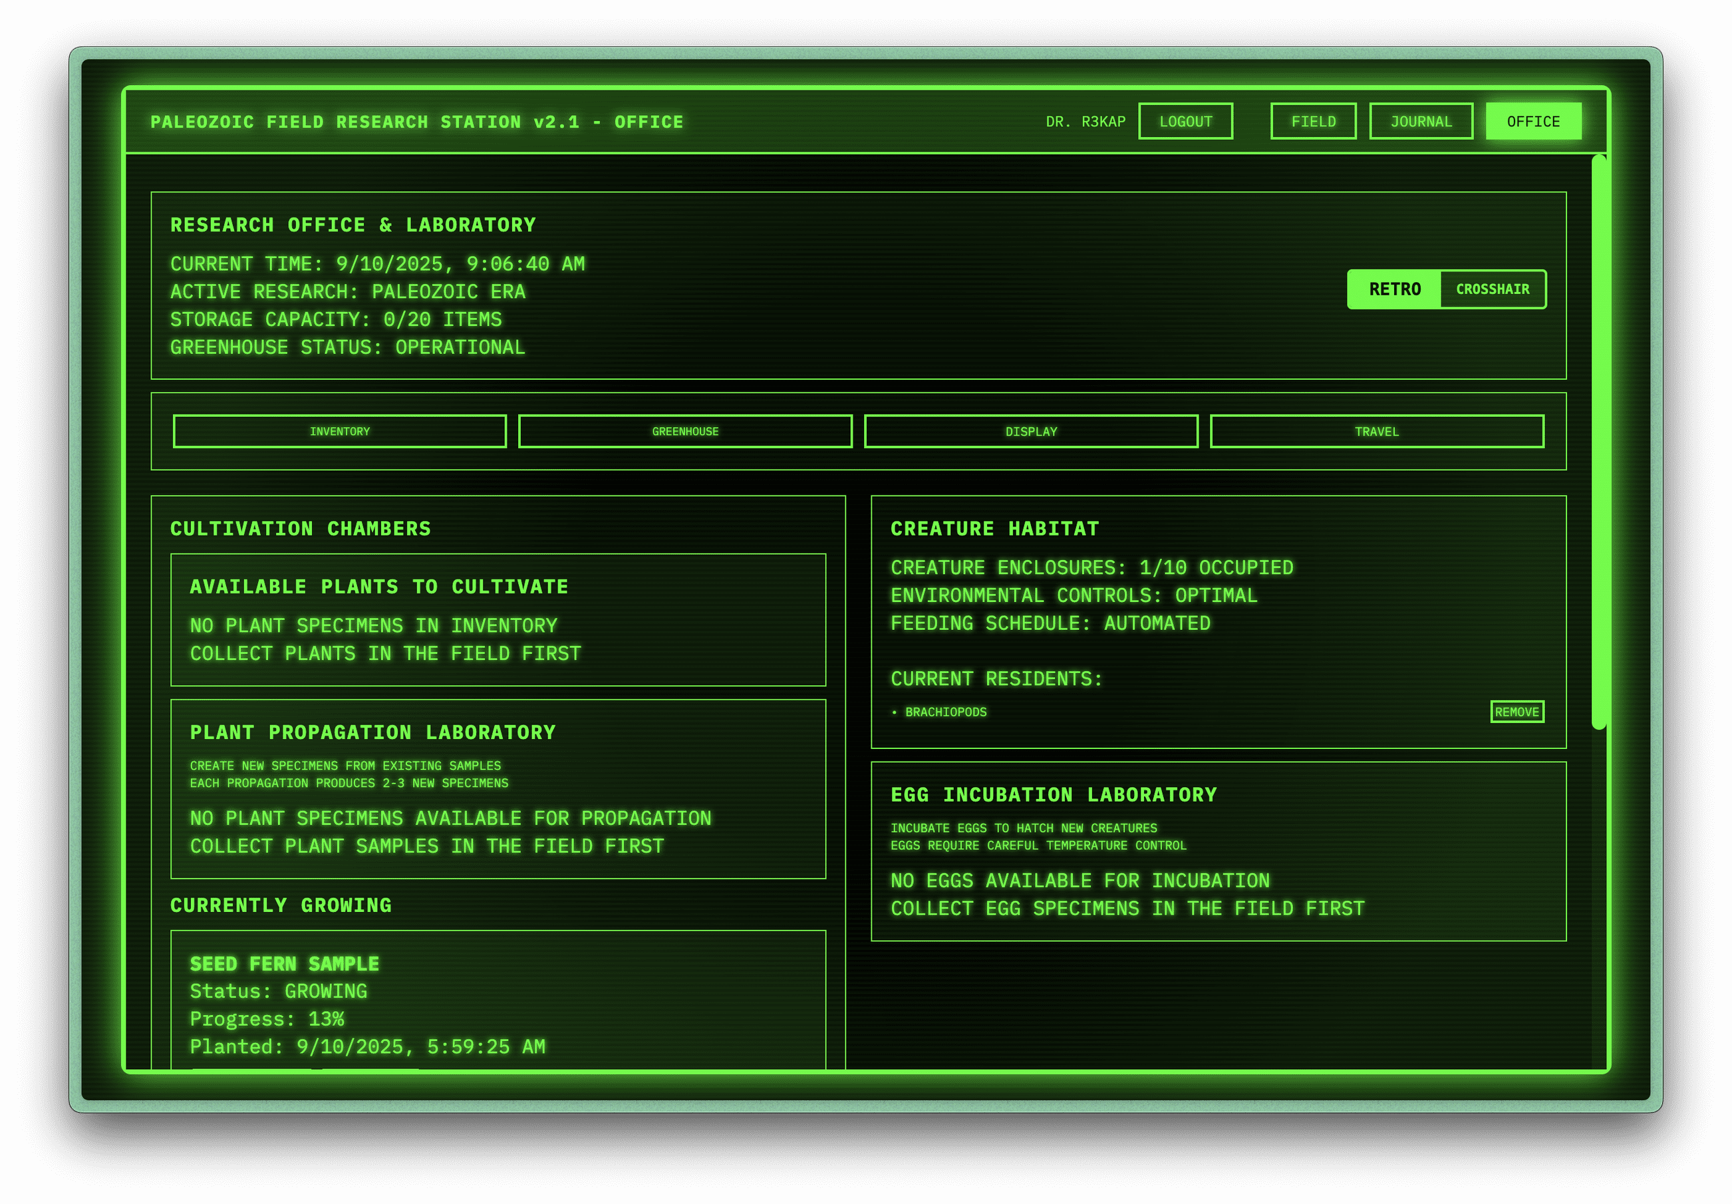Click the Currently Growing heading
The image size is (1732, 1204).
pyautogui.click(x=281, y=905)
